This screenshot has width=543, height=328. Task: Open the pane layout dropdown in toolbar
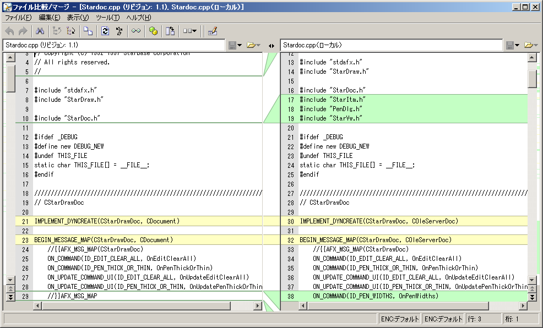(190, 31)
